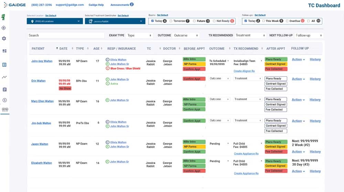Image resolution: width=344 pixels, height=192 pixels.
Task: Click the red No Show status badge
Action: [65, 88]
